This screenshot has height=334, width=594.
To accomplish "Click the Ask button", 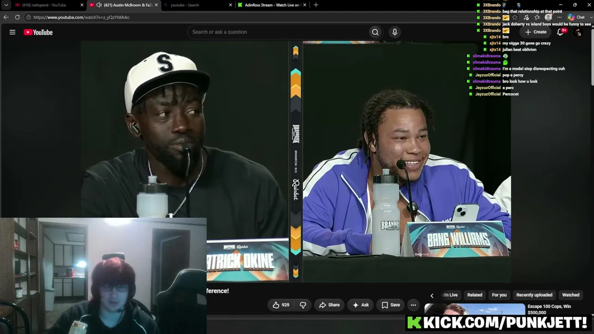I will click(361, 305).
